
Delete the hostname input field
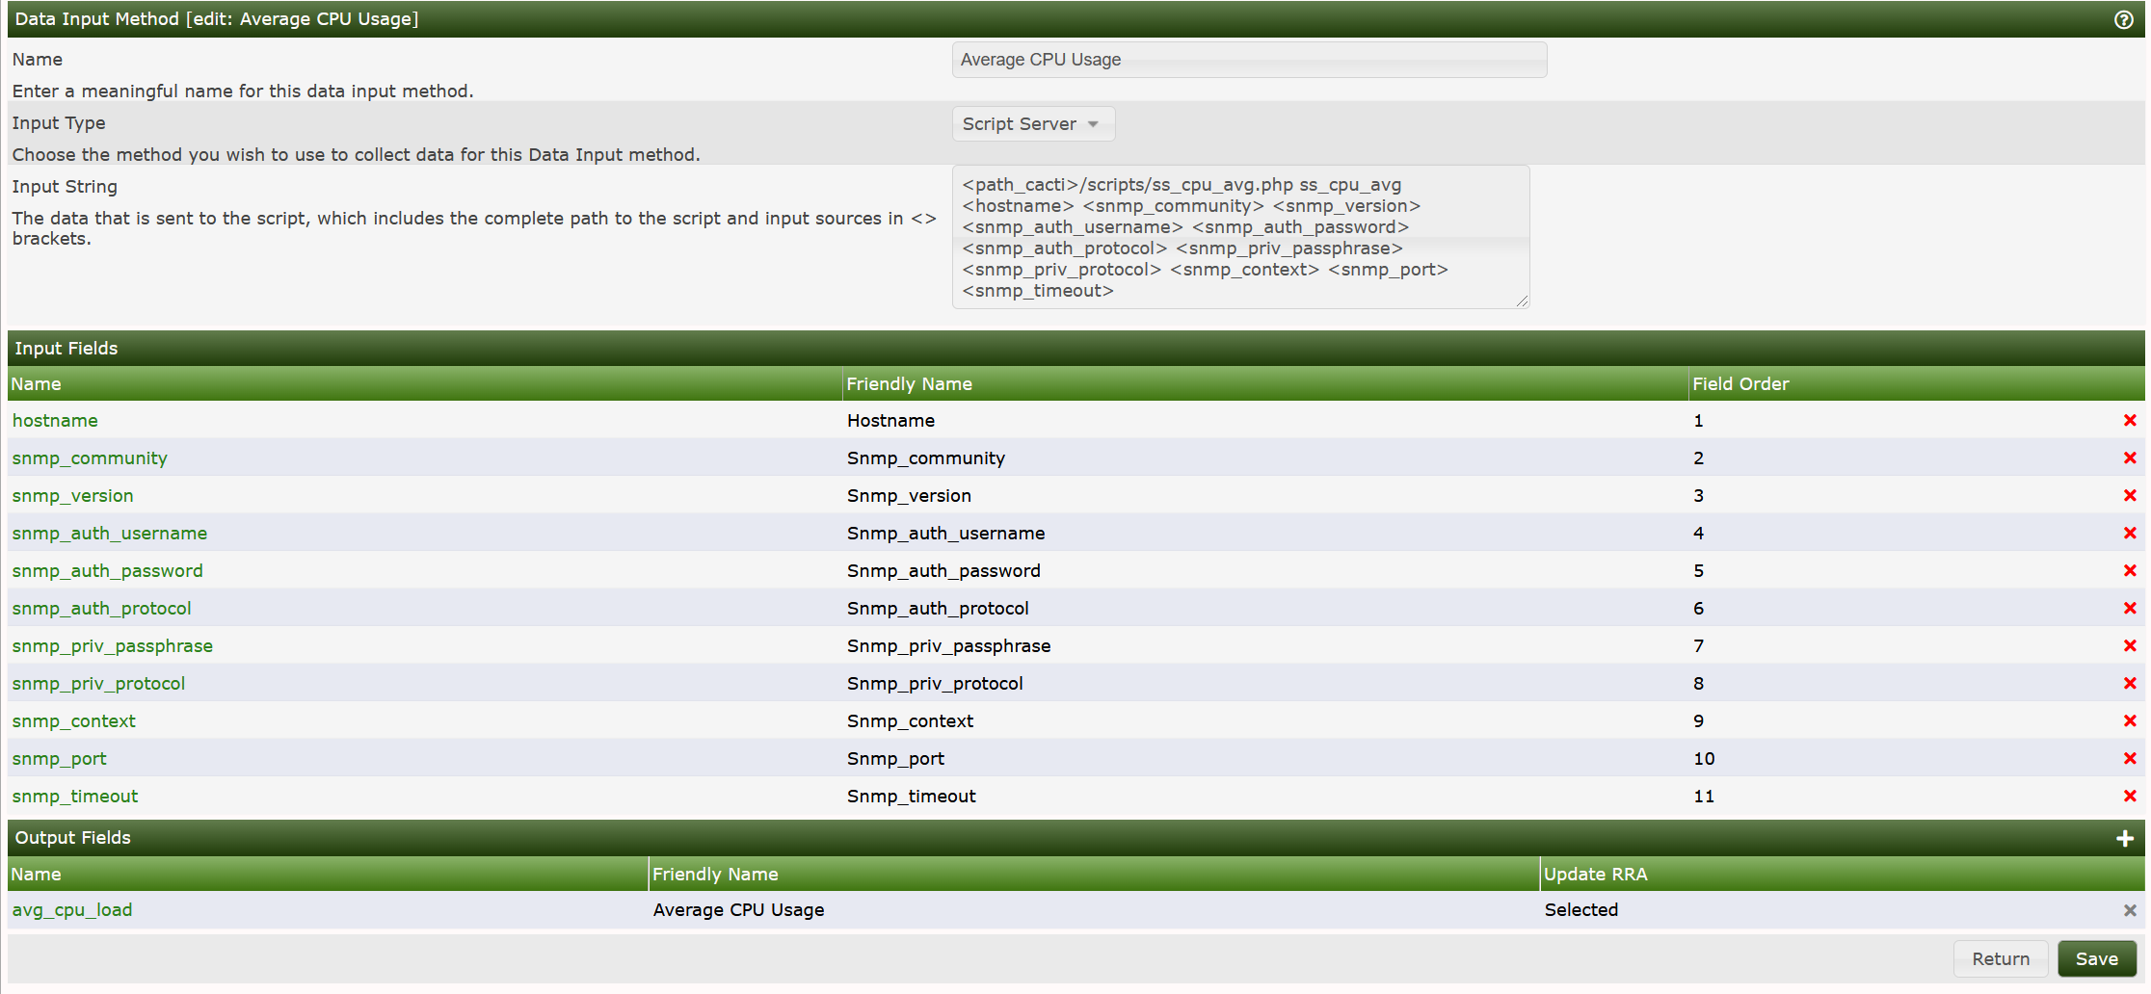(x=2130, y=420)
